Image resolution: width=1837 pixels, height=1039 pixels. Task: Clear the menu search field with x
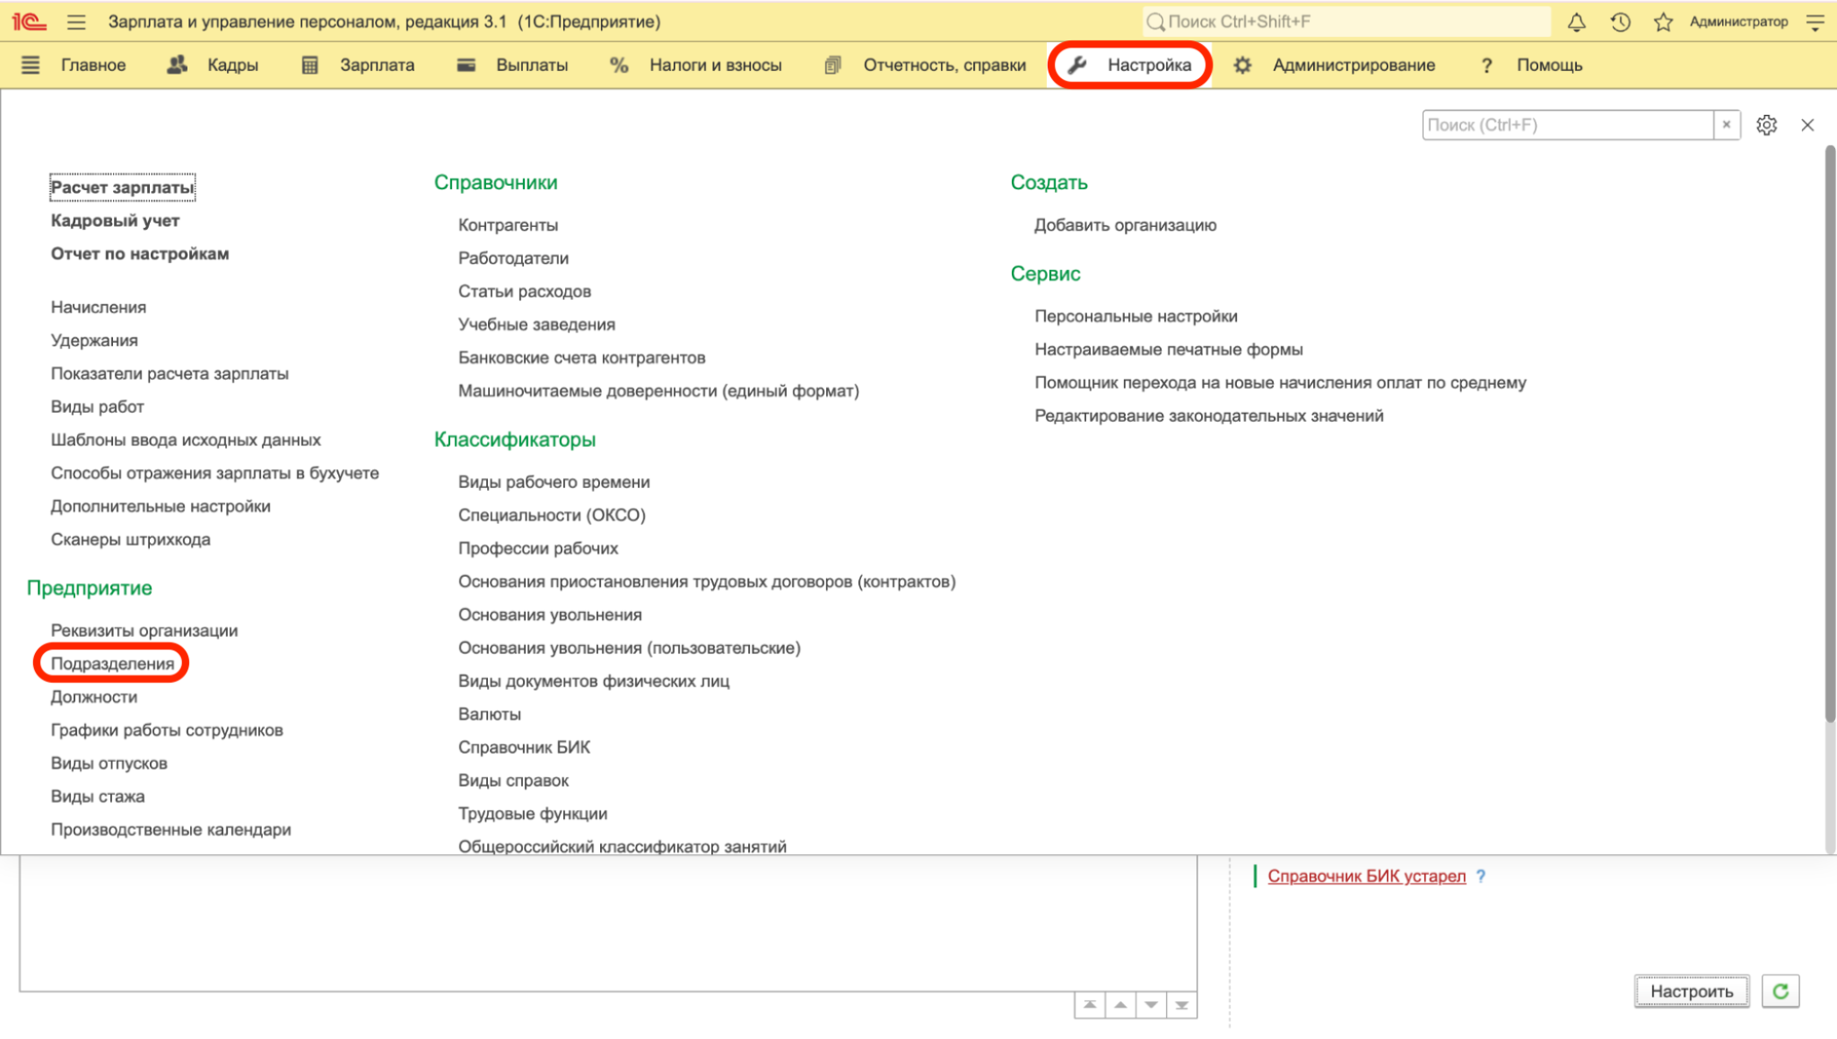coord(1727,125)
